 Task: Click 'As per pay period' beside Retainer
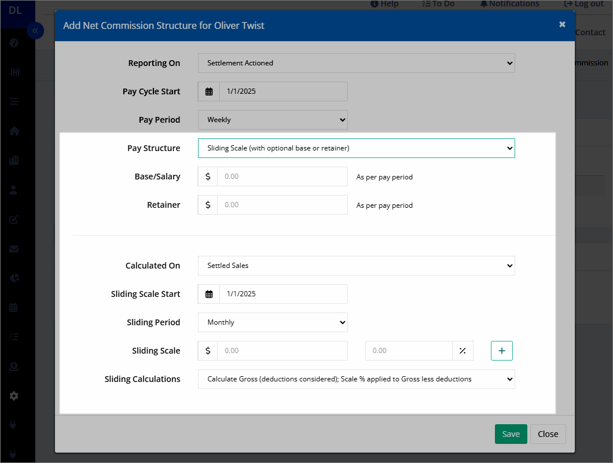[384, 205]
